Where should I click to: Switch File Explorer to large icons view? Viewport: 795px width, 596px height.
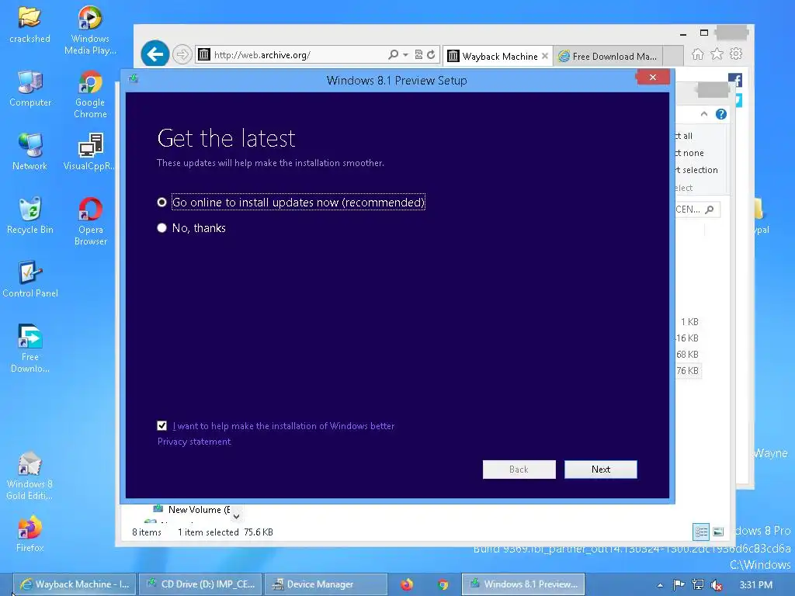718,532
